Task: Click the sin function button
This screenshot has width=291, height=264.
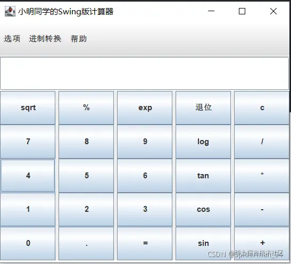Action: pyautogui.click(x=203, y=243)
